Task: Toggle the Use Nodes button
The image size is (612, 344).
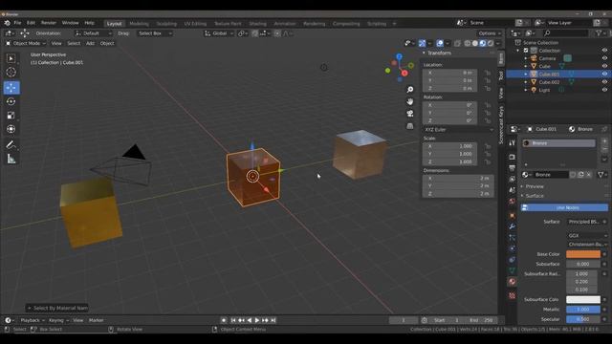Action: point(564,208)
